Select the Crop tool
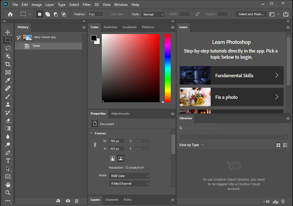Image resolution: width=293 pixels, height=206 pixels. pyautogui.click(x=8, y=64)
